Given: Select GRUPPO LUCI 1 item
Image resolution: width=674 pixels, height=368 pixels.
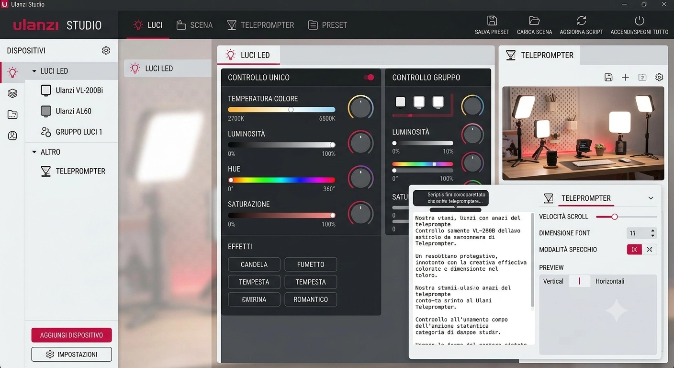Looking at the screenshot, I should 72,132.
